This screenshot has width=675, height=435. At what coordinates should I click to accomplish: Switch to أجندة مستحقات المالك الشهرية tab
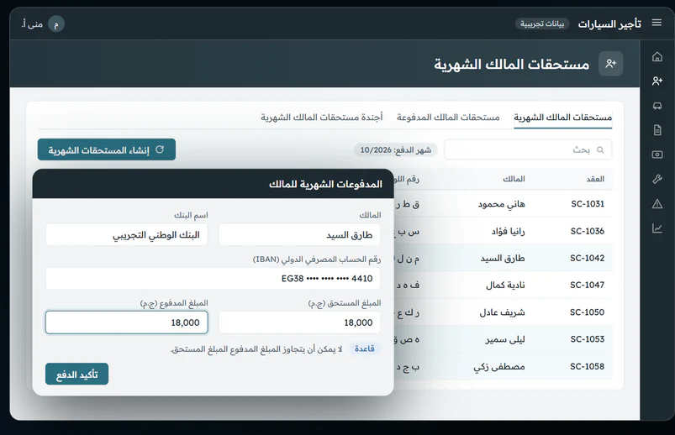coord(321,117)
